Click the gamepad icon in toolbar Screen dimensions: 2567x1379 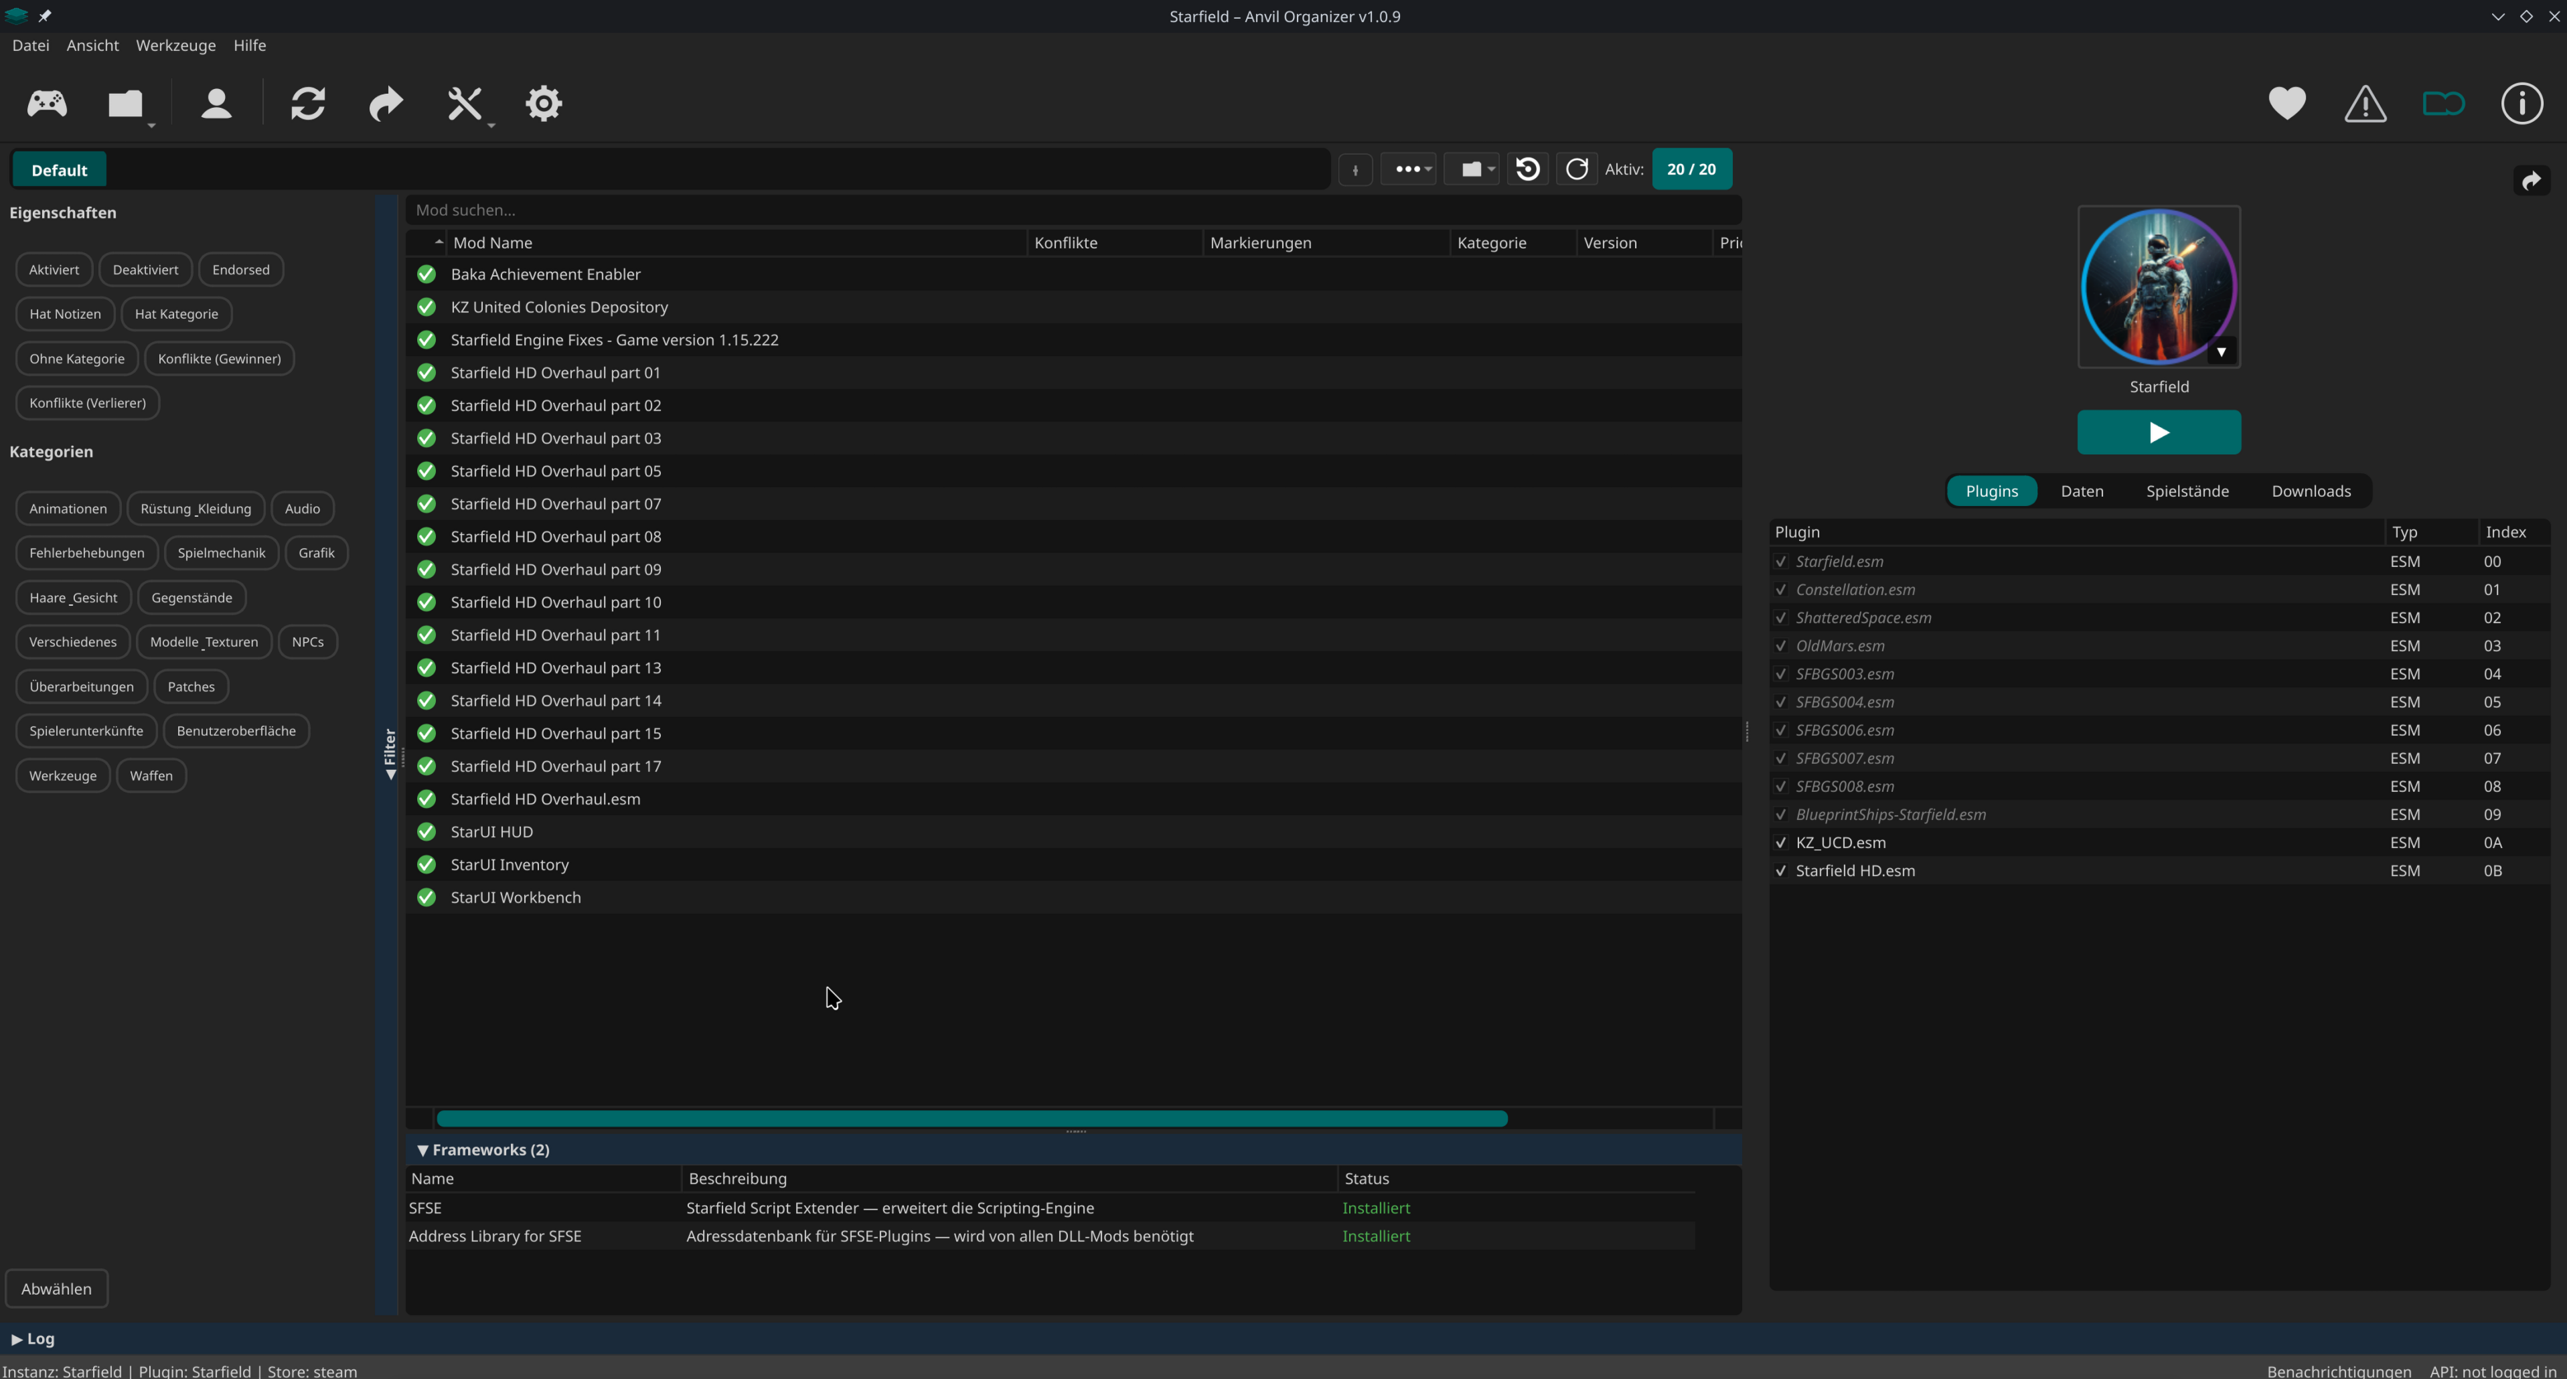[47, 104]
